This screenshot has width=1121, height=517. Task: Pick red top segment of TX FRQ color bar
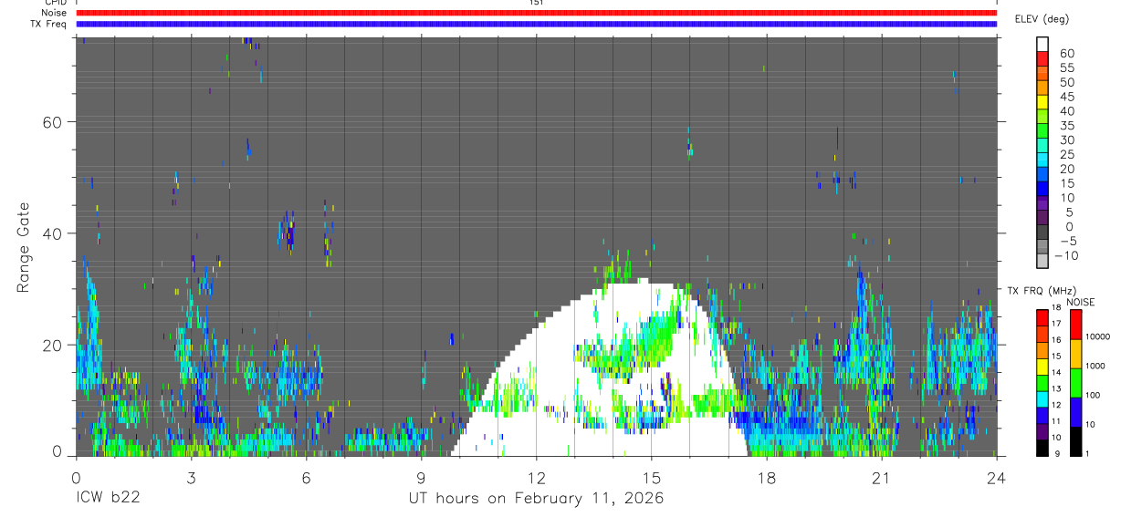(1042, 318)
